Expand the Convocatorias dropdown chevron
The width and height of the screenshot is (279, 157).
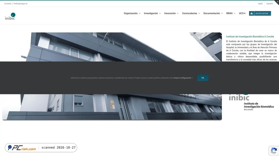(199, 13)
